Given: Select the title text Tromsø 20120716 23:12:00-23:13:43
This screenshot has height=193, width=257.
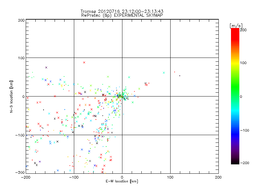Looking at the screenshot, I should (122, 11).
